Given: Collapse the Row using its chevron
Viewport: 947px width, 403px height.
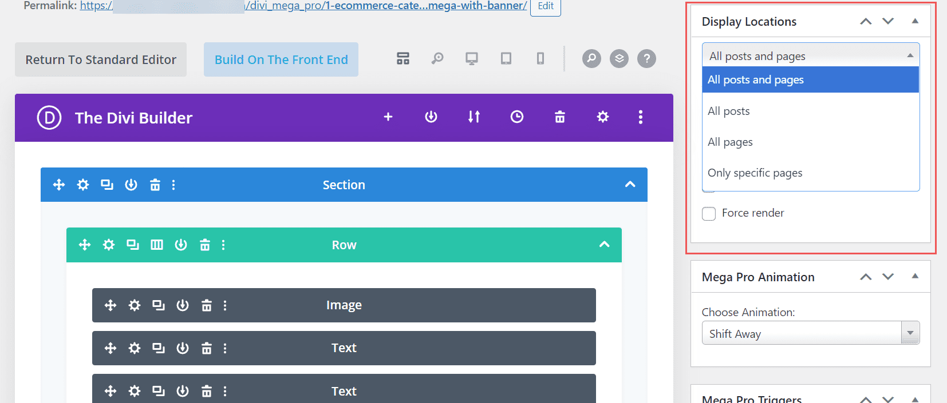Looking at the screenshot, I should (x=604, y=244).
